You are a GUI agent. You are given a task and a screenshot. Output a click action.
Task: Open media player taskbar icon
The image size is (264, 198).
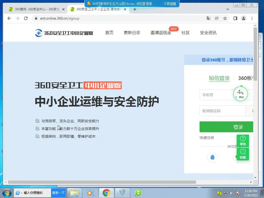click(x=90, y=193)
